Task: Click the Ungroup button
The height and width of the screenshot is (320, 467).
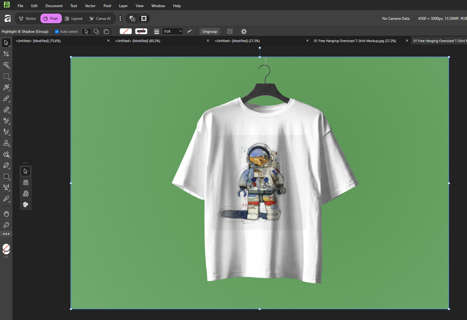Action: click(x=210, y=31)
